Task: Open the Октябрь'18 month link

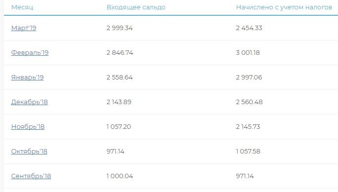Action: click(x=29, y=152)
